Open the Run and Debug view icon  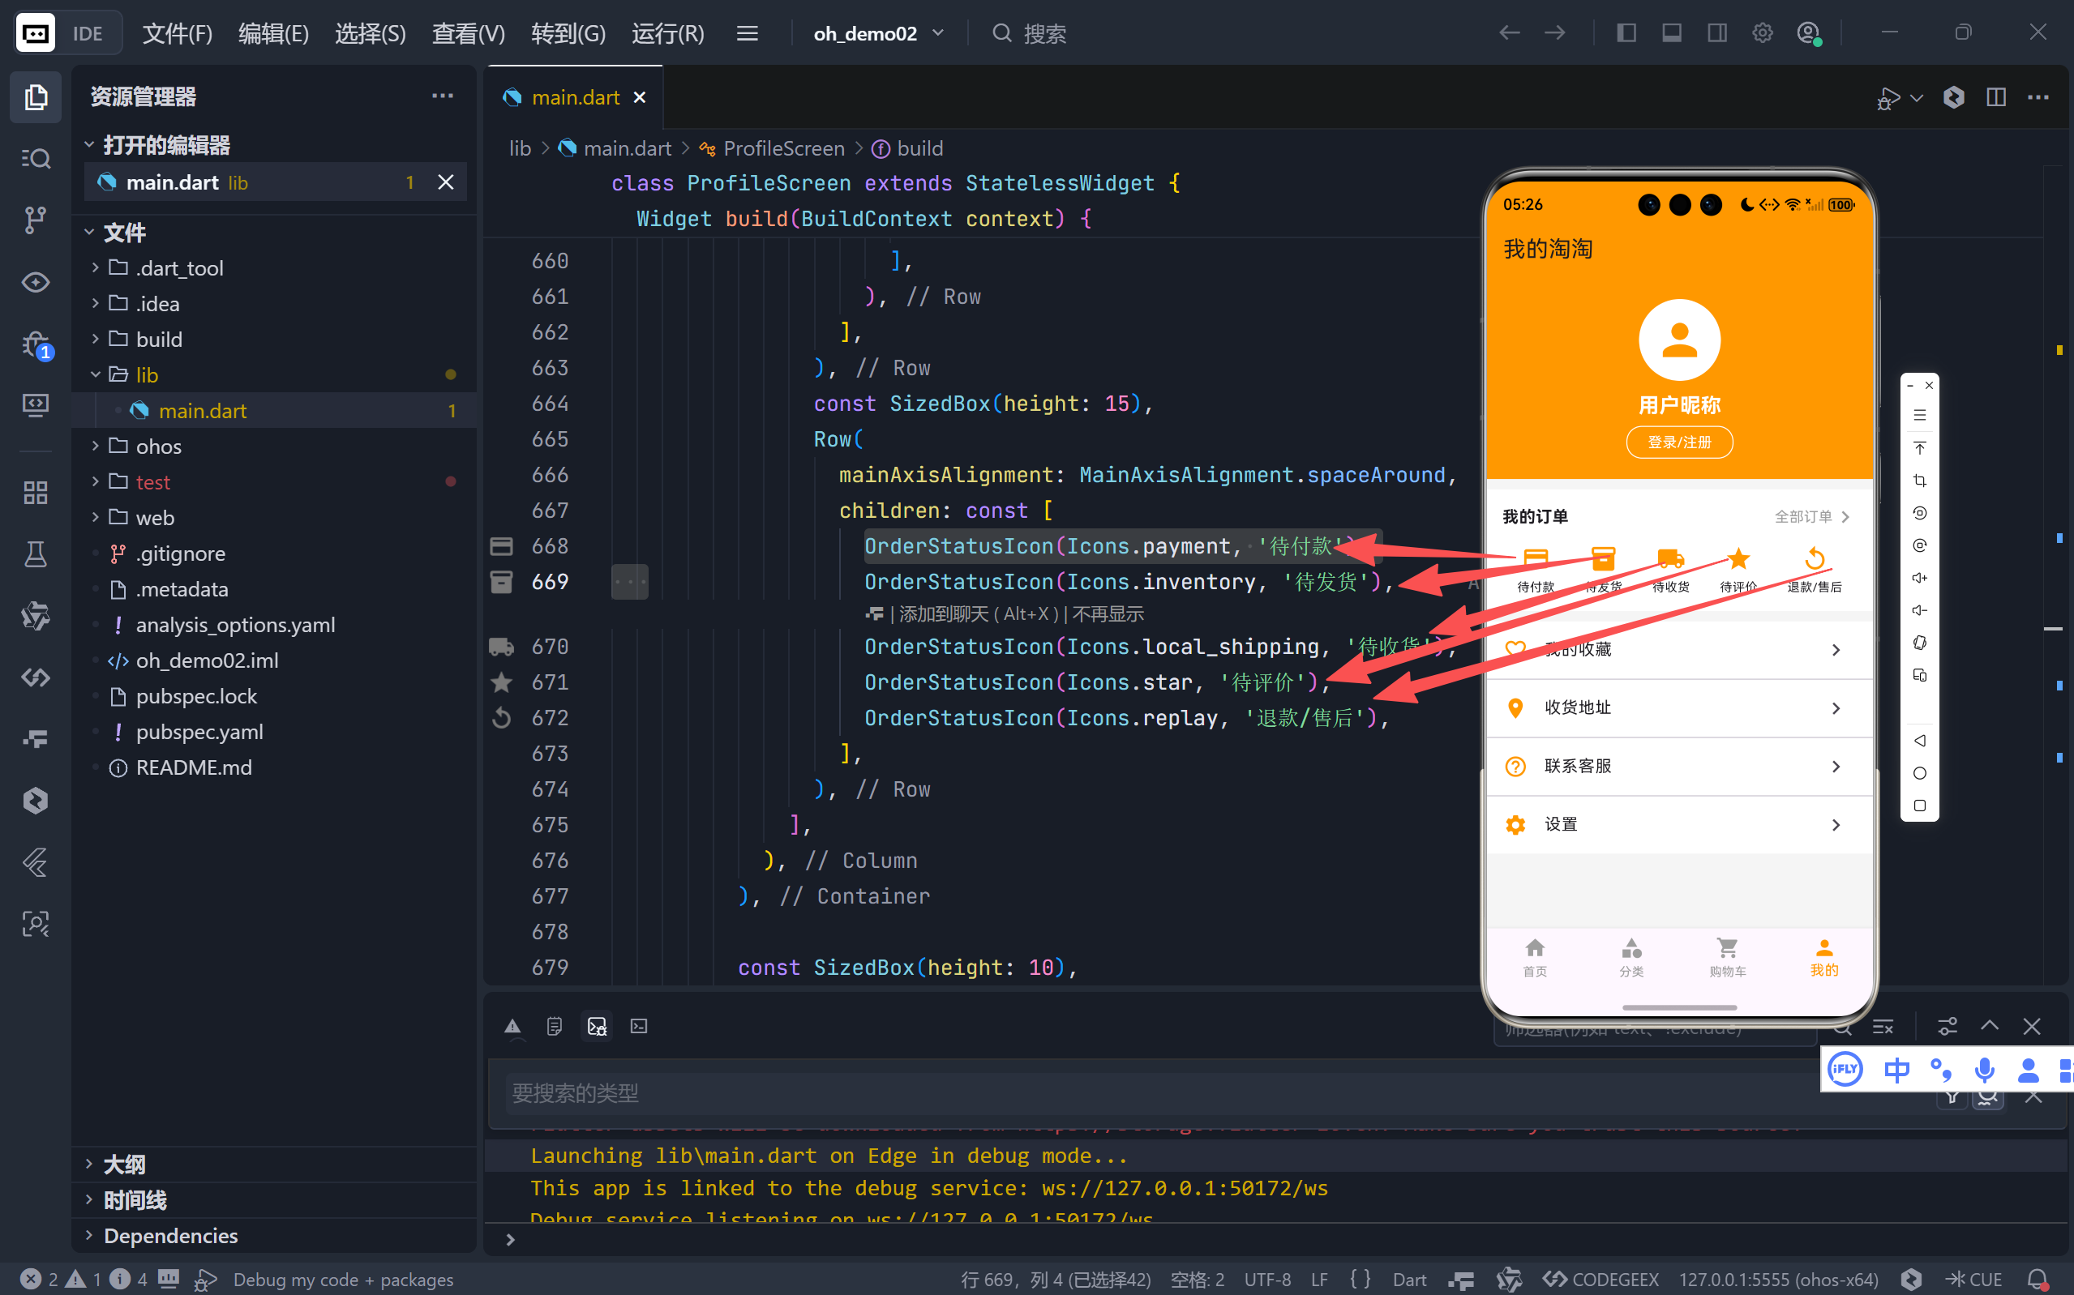(x=35, y=344)
